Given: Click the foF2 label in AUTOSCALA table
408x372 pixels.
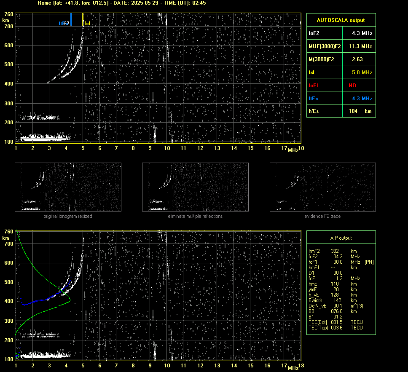Looking at the screenshot, I should click(314, 33).
